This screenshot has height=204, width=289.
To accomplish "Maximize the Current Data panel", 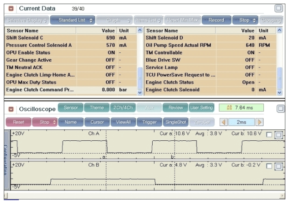I will [x=278, y=8].
